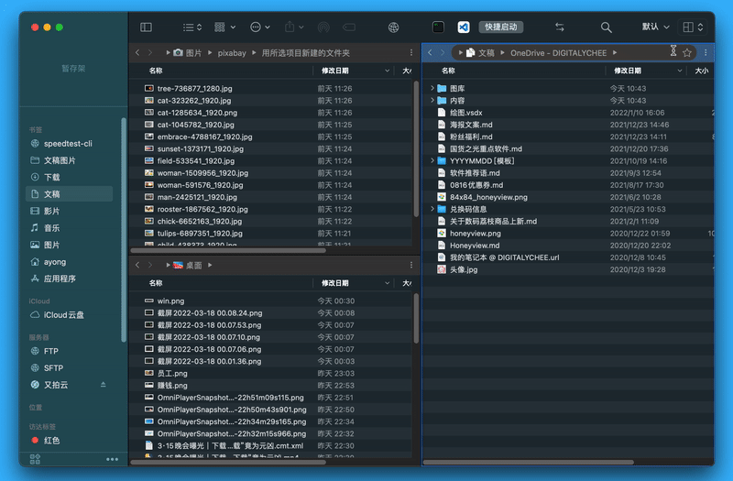Eject the 又拍云 server
733x481 pixels.
pyautogui.click(x=103, y=385)
